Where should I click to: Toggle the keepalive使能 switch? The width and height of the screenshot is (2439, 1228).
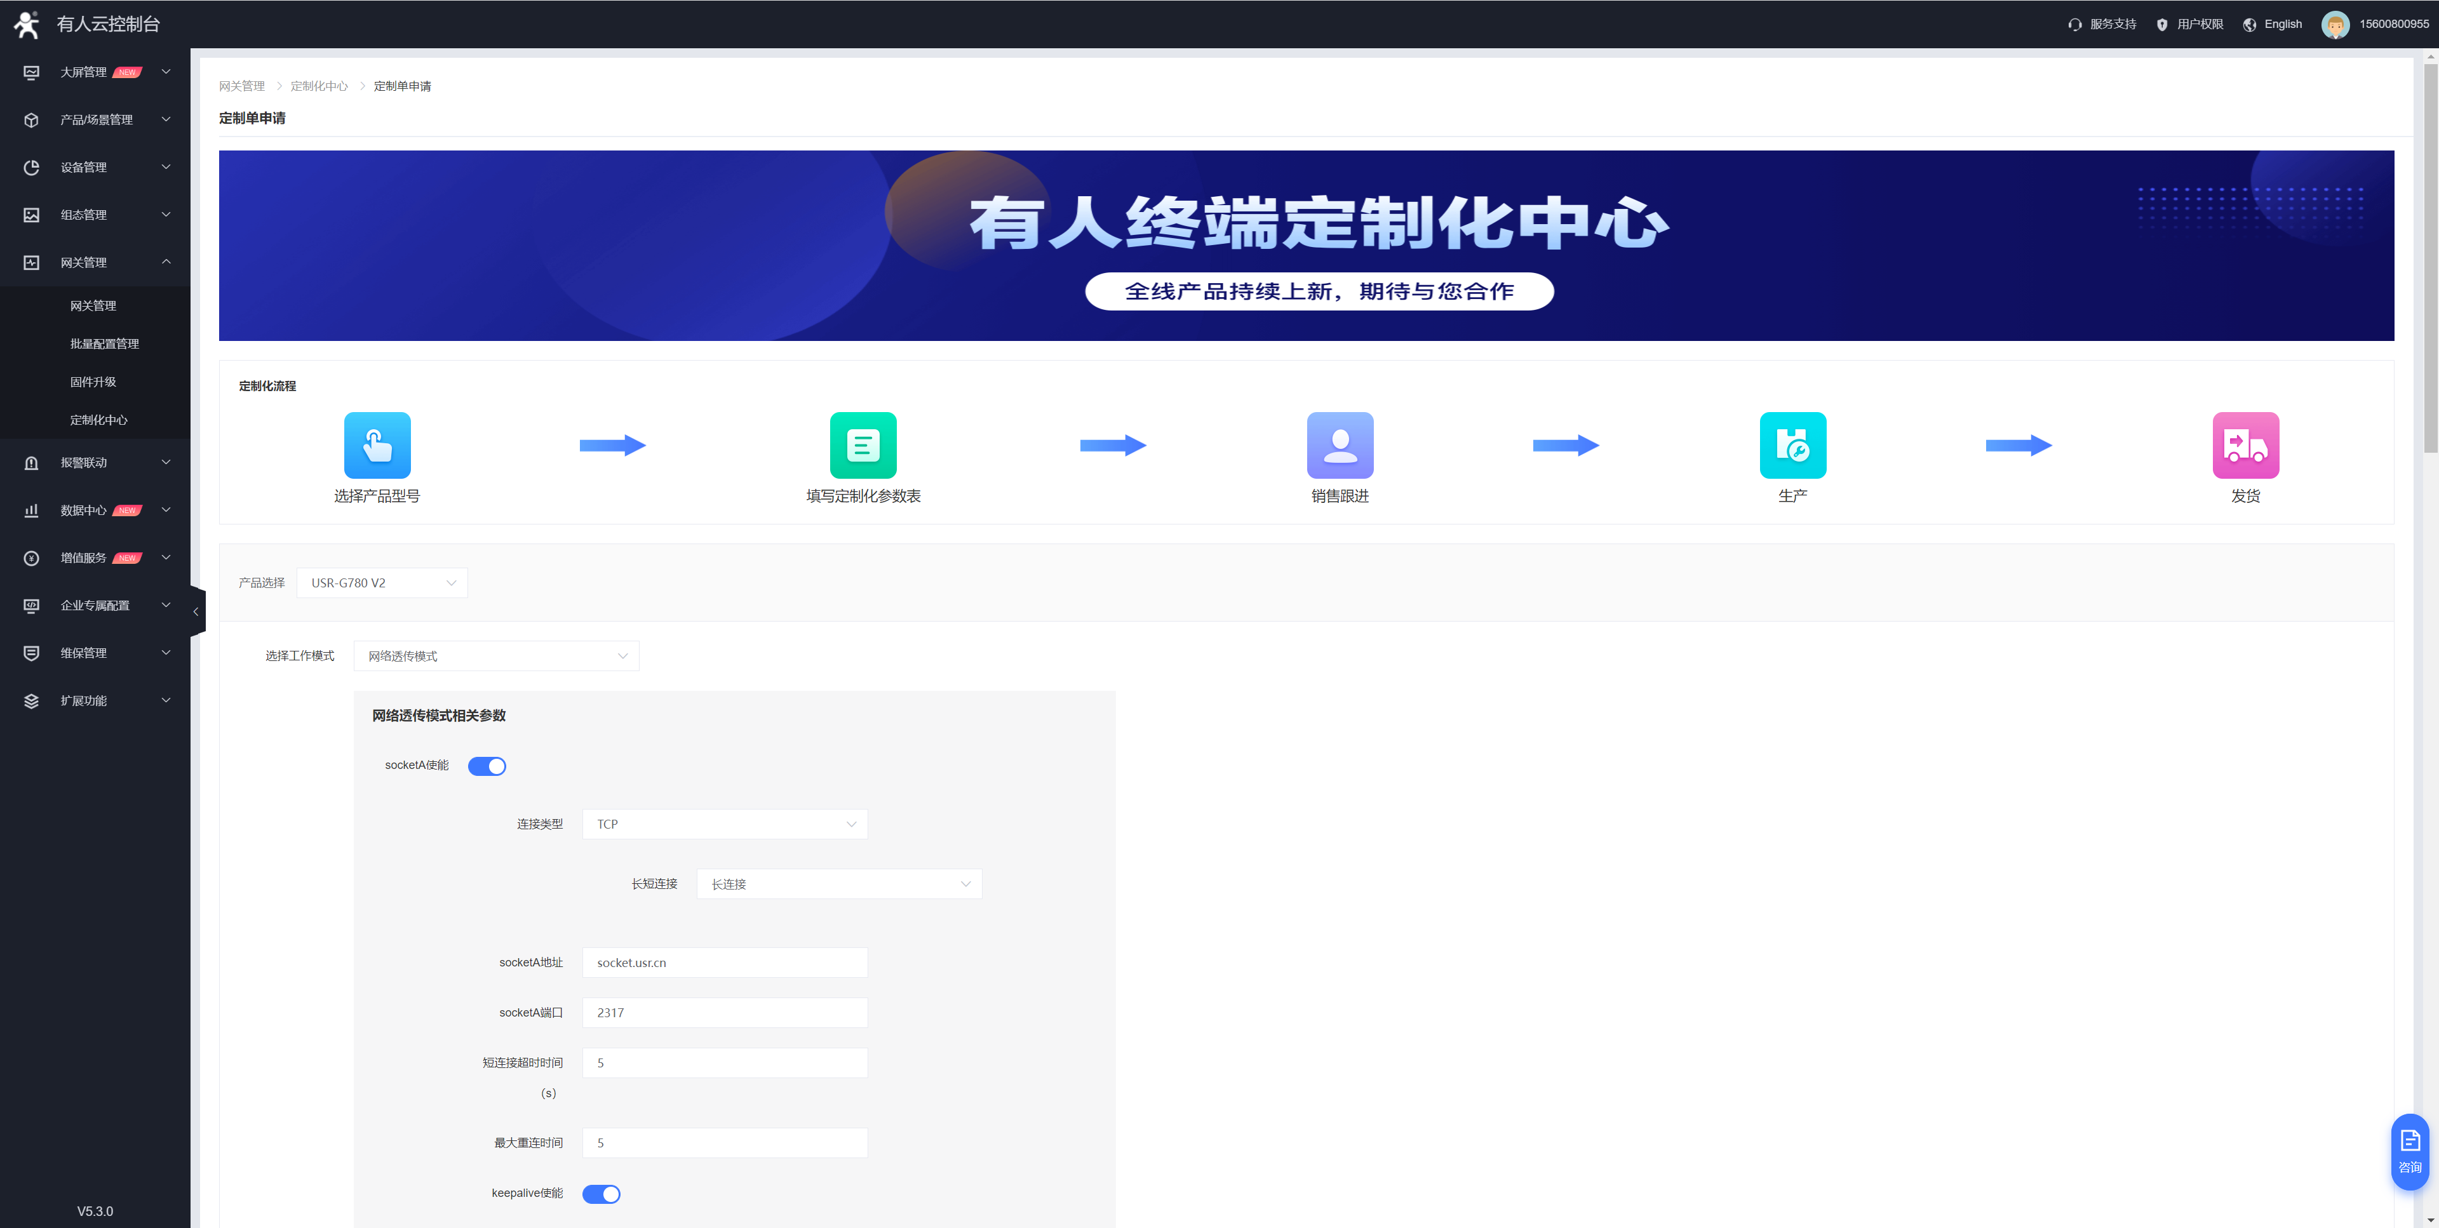[x=600, y=1194]
